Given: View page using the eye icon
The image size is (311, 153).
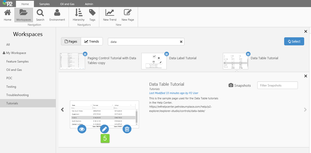Looking at the screenshot, I should tap(82, 129).
